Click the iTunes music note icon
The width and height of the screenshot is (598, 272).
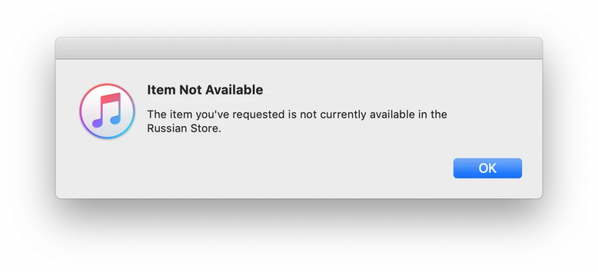tap(107, 111)
